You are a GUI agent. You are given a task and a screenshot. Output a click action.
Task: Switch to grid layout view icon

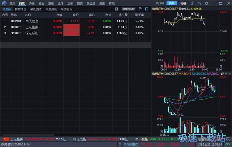[x=117, y=9]
